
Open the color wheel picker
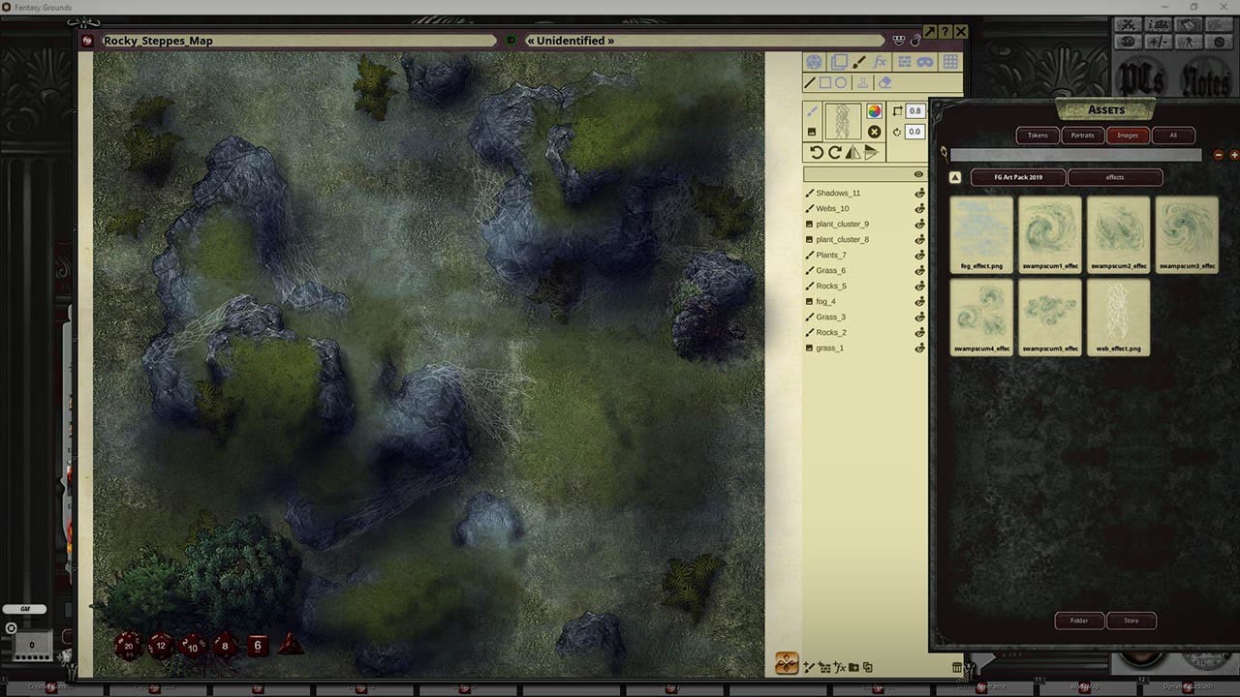pyautogui.click(x=875, y=109)
